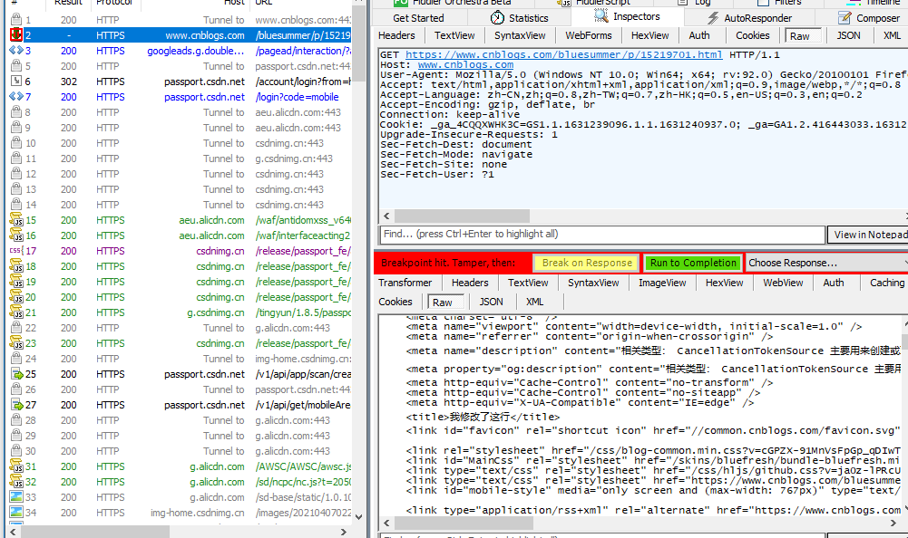Click the session list scroll-down arrow
Screen dimensions: 908x538
point(359,517)
